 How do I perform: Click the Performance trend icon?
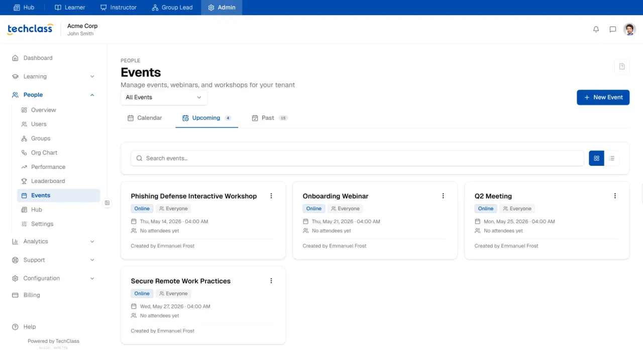pos(24,167)
